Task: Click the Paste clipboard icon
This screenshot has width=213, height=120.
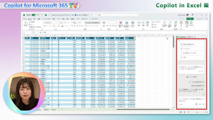Action: click(26, 23)
